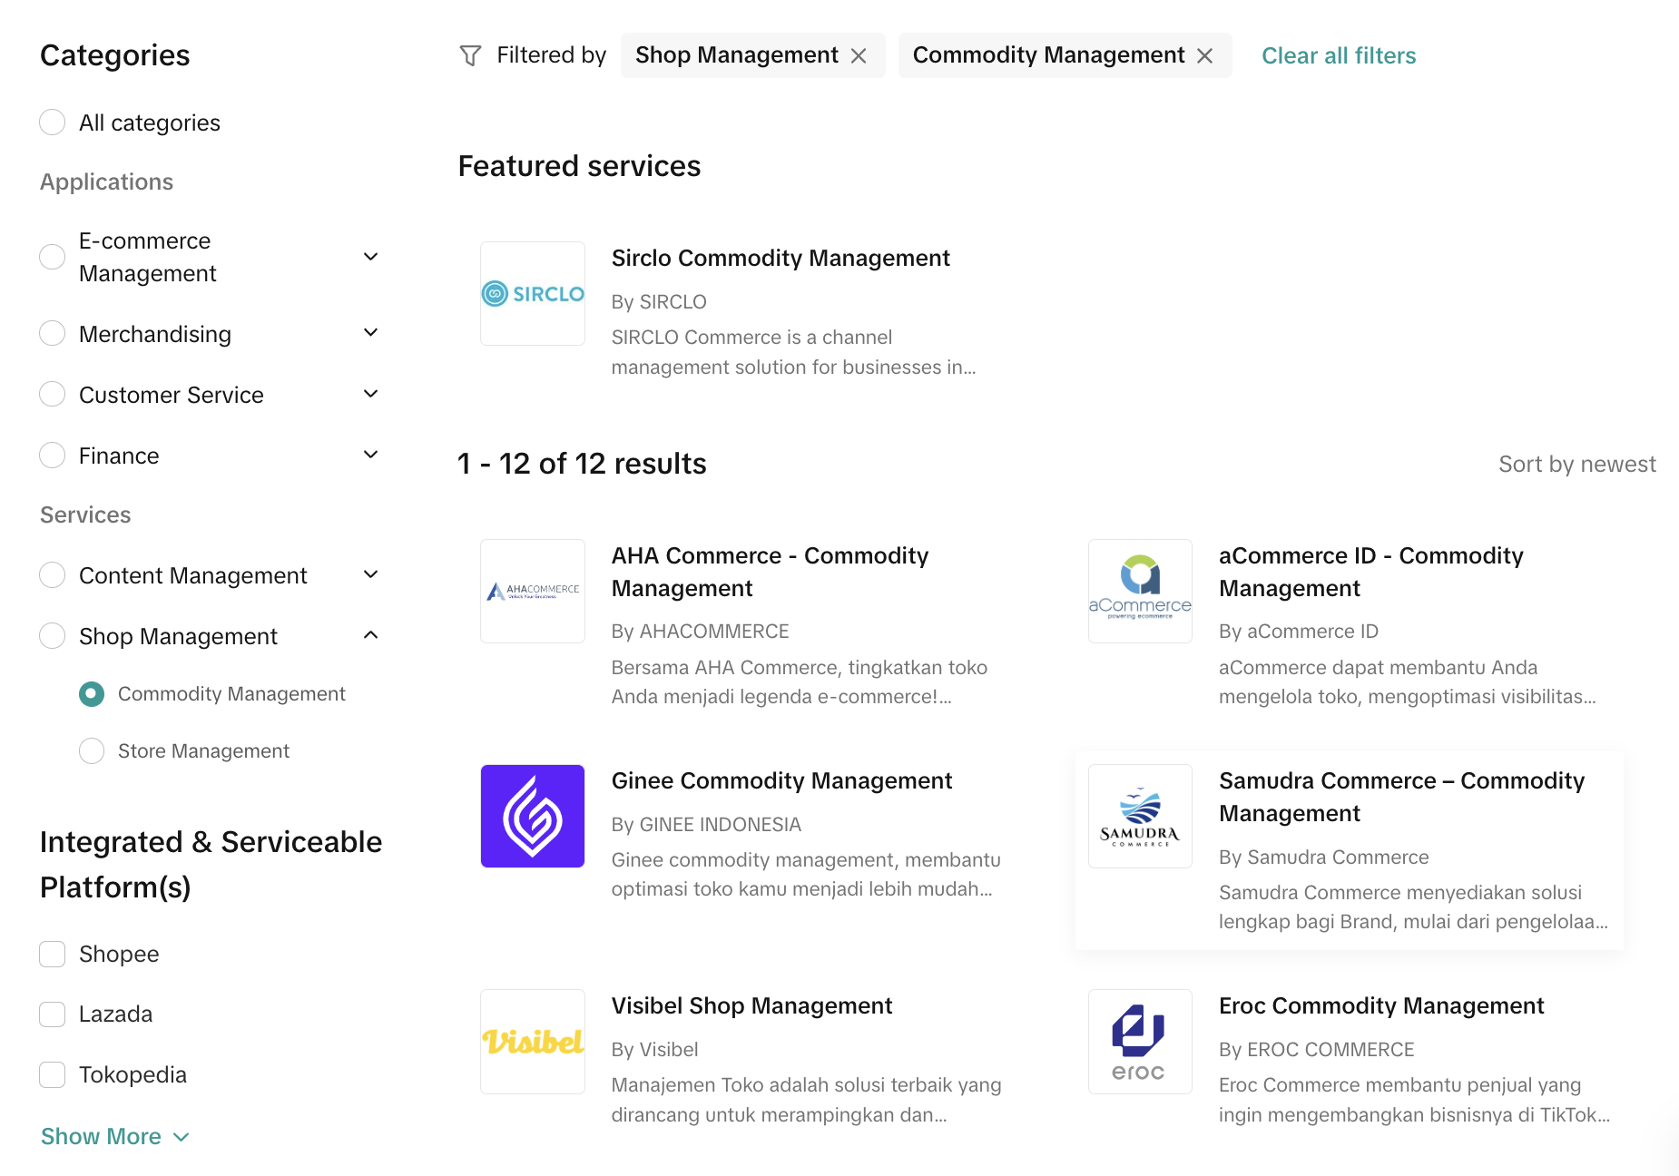Open Visibel Shop Management listing
Image resolution: width=1679 pixels, height=1176 pixels.
[x=751, y=1005]
